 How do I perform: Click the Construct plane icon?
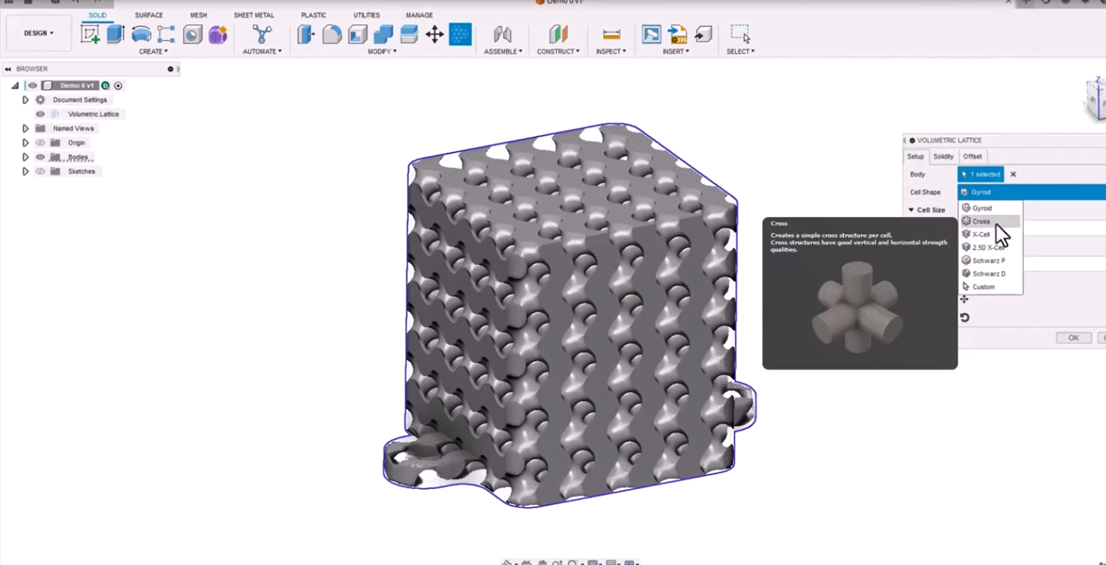coord(558,34)
